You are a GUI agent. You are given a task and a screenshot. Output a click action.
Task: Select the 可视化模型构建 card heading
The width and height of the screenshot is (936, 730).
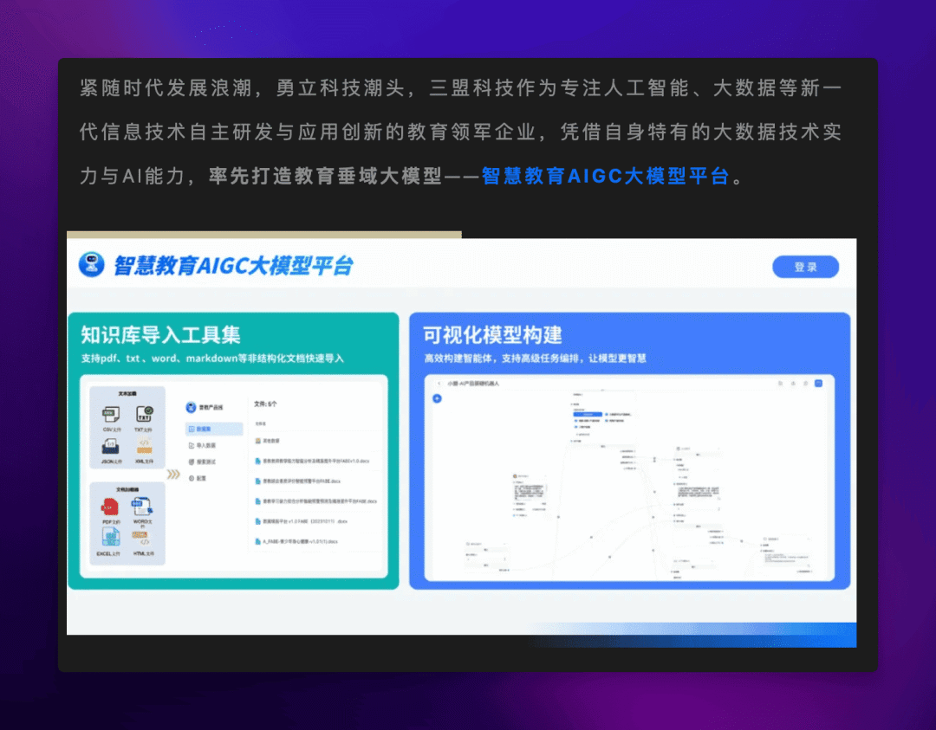pos(492,335)
